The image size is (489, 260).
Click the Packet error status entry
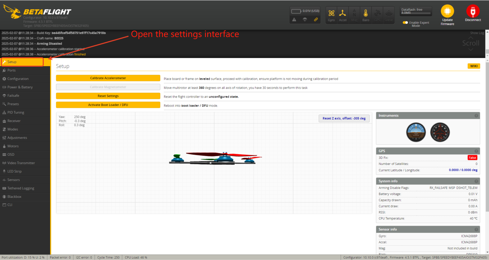60,257
